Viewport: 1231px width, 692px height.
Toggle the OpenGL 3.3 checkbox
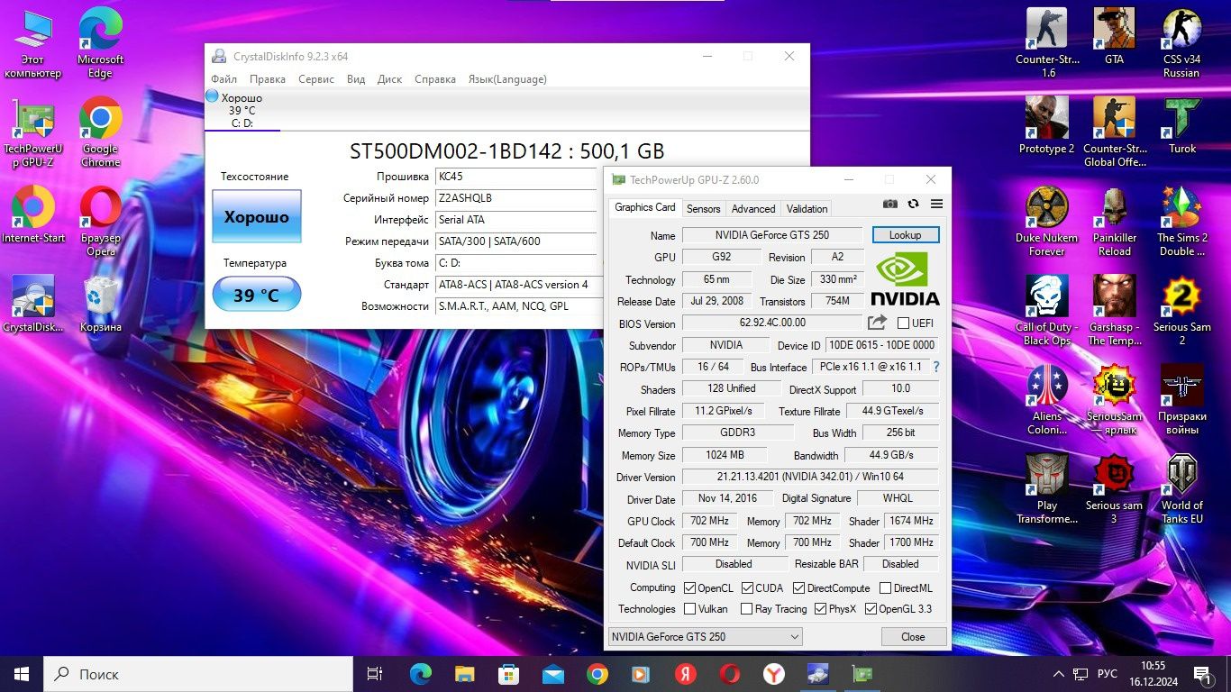pyautogui.click(x=871, y=609)
